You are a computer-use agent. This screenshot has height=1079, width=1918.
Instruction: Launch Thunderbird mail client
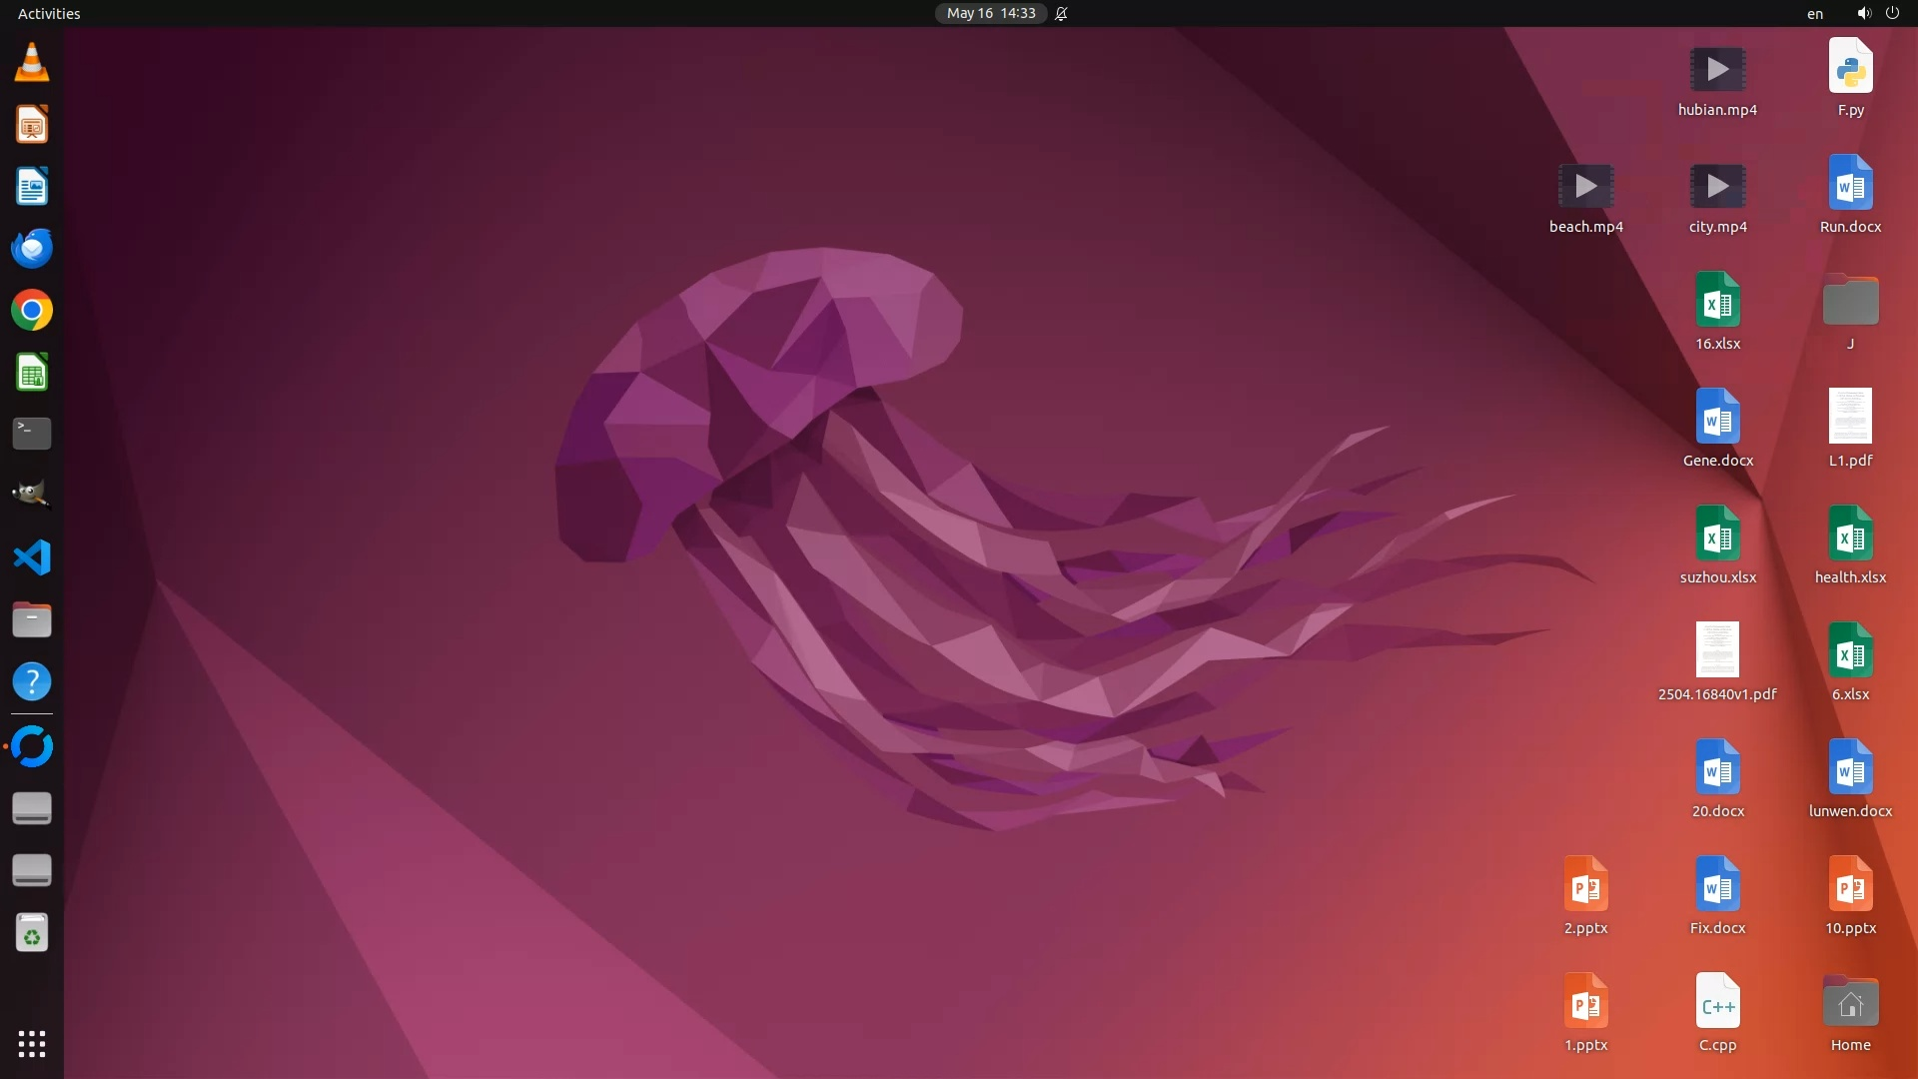(x=32, y=249)
